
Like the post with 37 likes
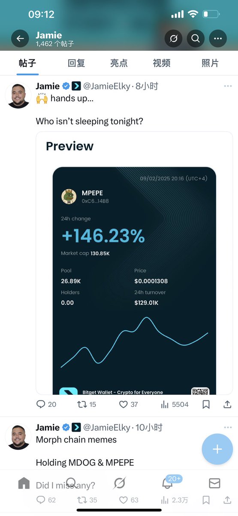128,404
